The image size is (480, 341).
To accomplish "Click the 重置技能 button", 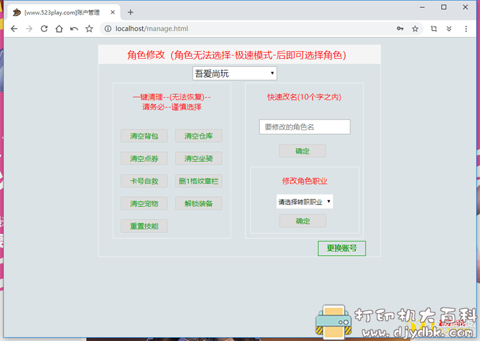I will [x=144, y=226].
